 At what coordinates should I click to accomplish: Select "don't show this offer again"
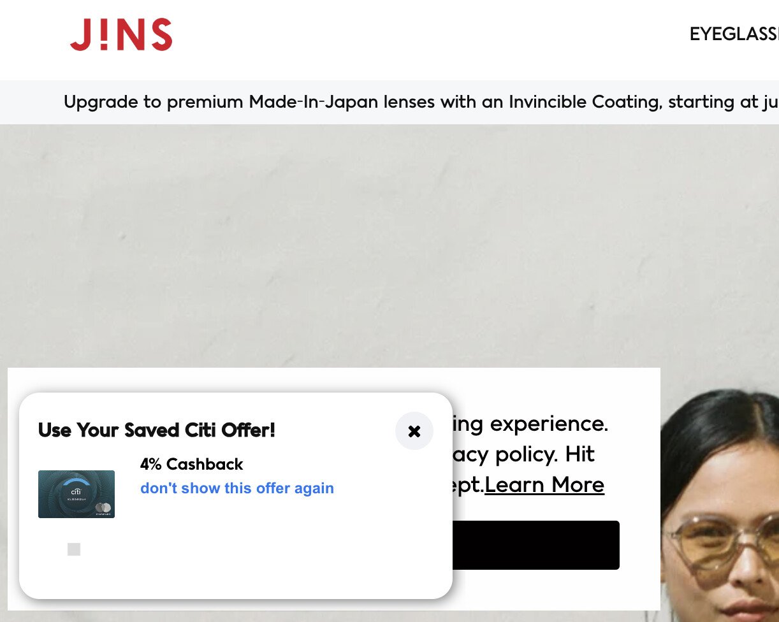(x=237, y=488)
